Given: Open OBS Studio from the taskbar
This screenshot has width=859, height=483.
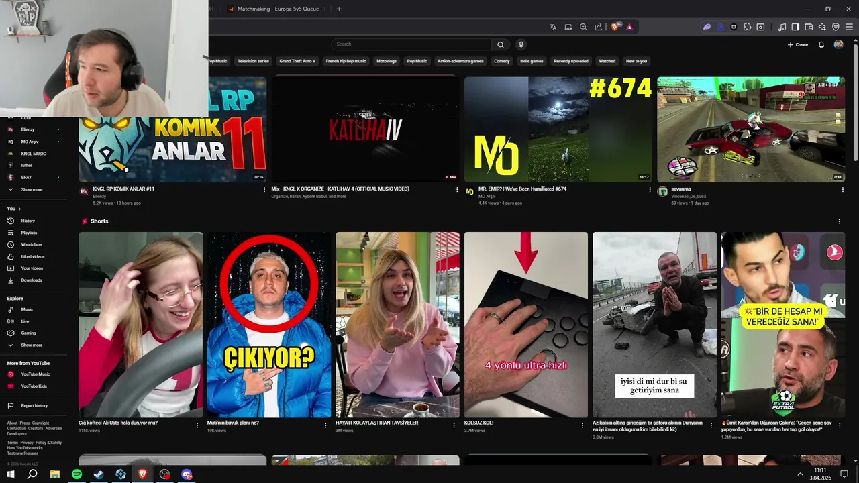Looking at the screenshot, I should (x=164, y=474).
